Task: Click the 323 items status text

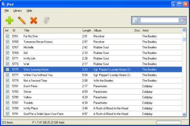Action: pyautogui.click(x=7, y=122)
